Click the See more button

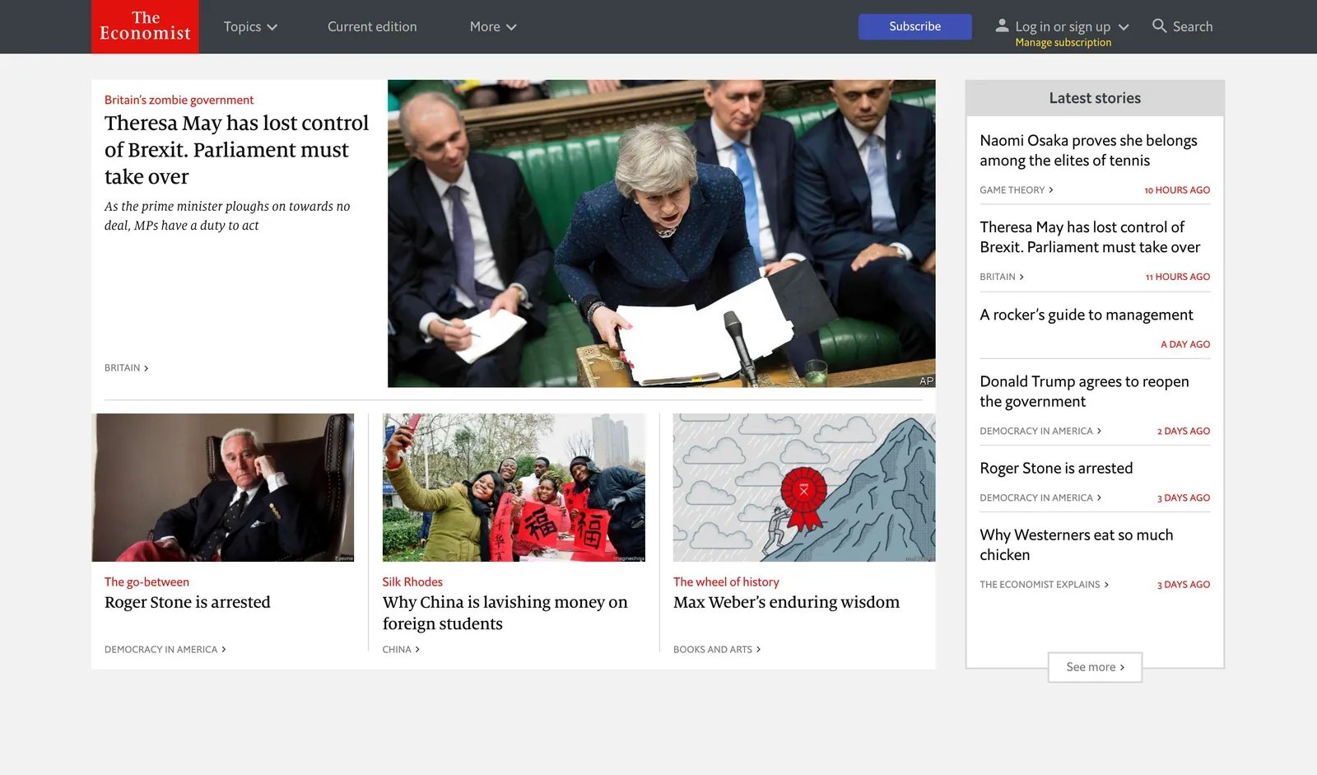click(x=1095, y=667)
